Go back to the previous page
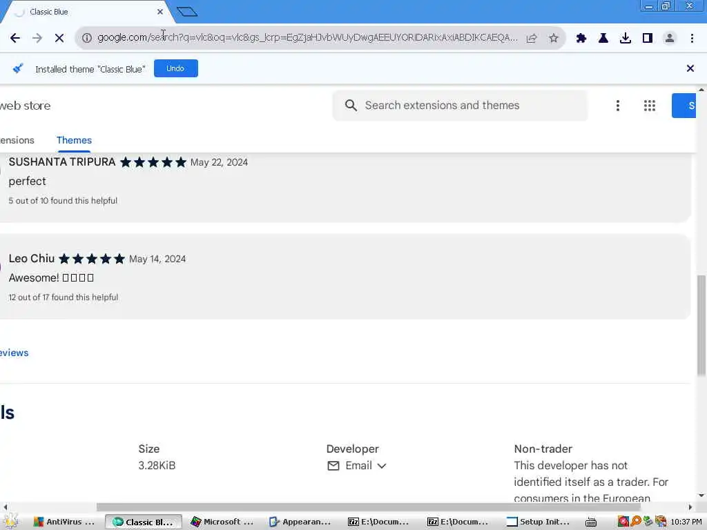Viewport: 707px width, 530px height. tap(15, 38)
